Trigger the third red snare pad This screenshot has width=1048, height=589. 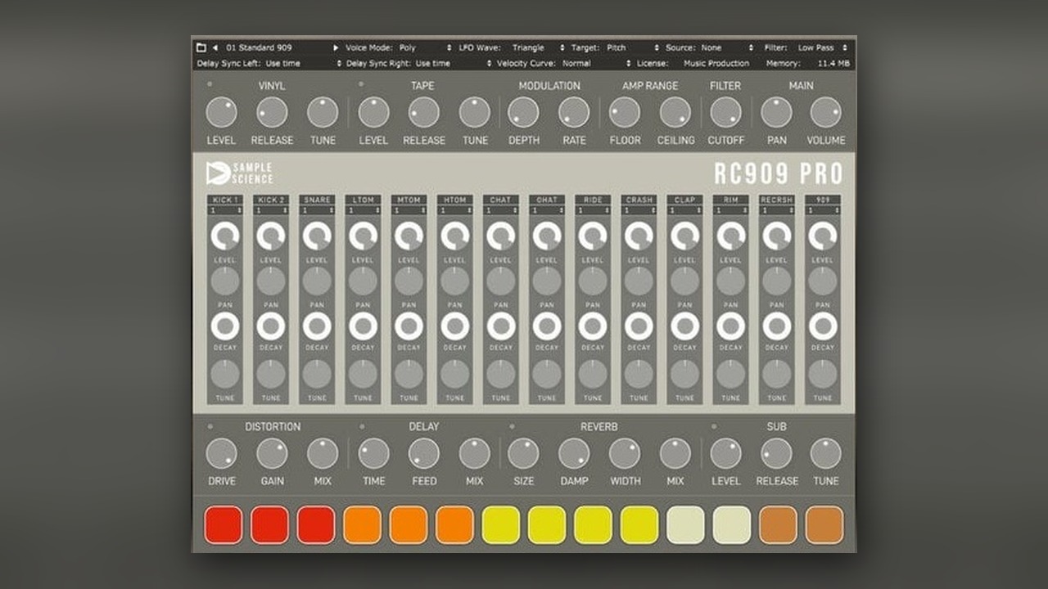316,525
